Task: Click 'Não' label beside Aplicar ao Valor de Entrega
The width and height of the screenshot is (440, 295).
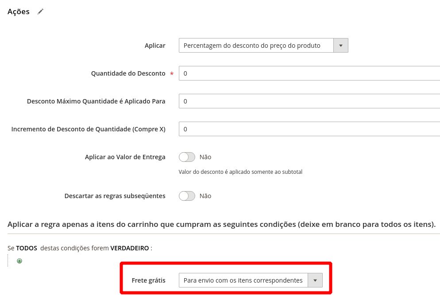Action: [x=205, y=157]
